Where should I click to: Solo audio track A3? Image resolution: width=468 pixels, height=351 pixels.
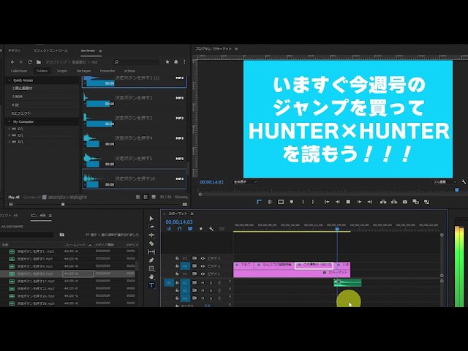(x=211, y=298)
